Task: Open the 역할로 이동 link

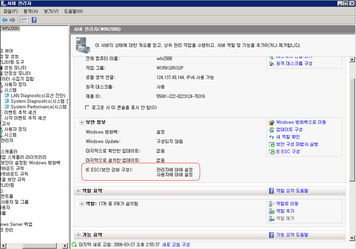Action: 287,203
